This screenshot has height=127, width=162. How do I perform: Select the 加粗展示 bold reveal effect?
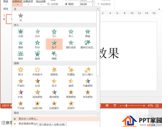tap(54, 105)
